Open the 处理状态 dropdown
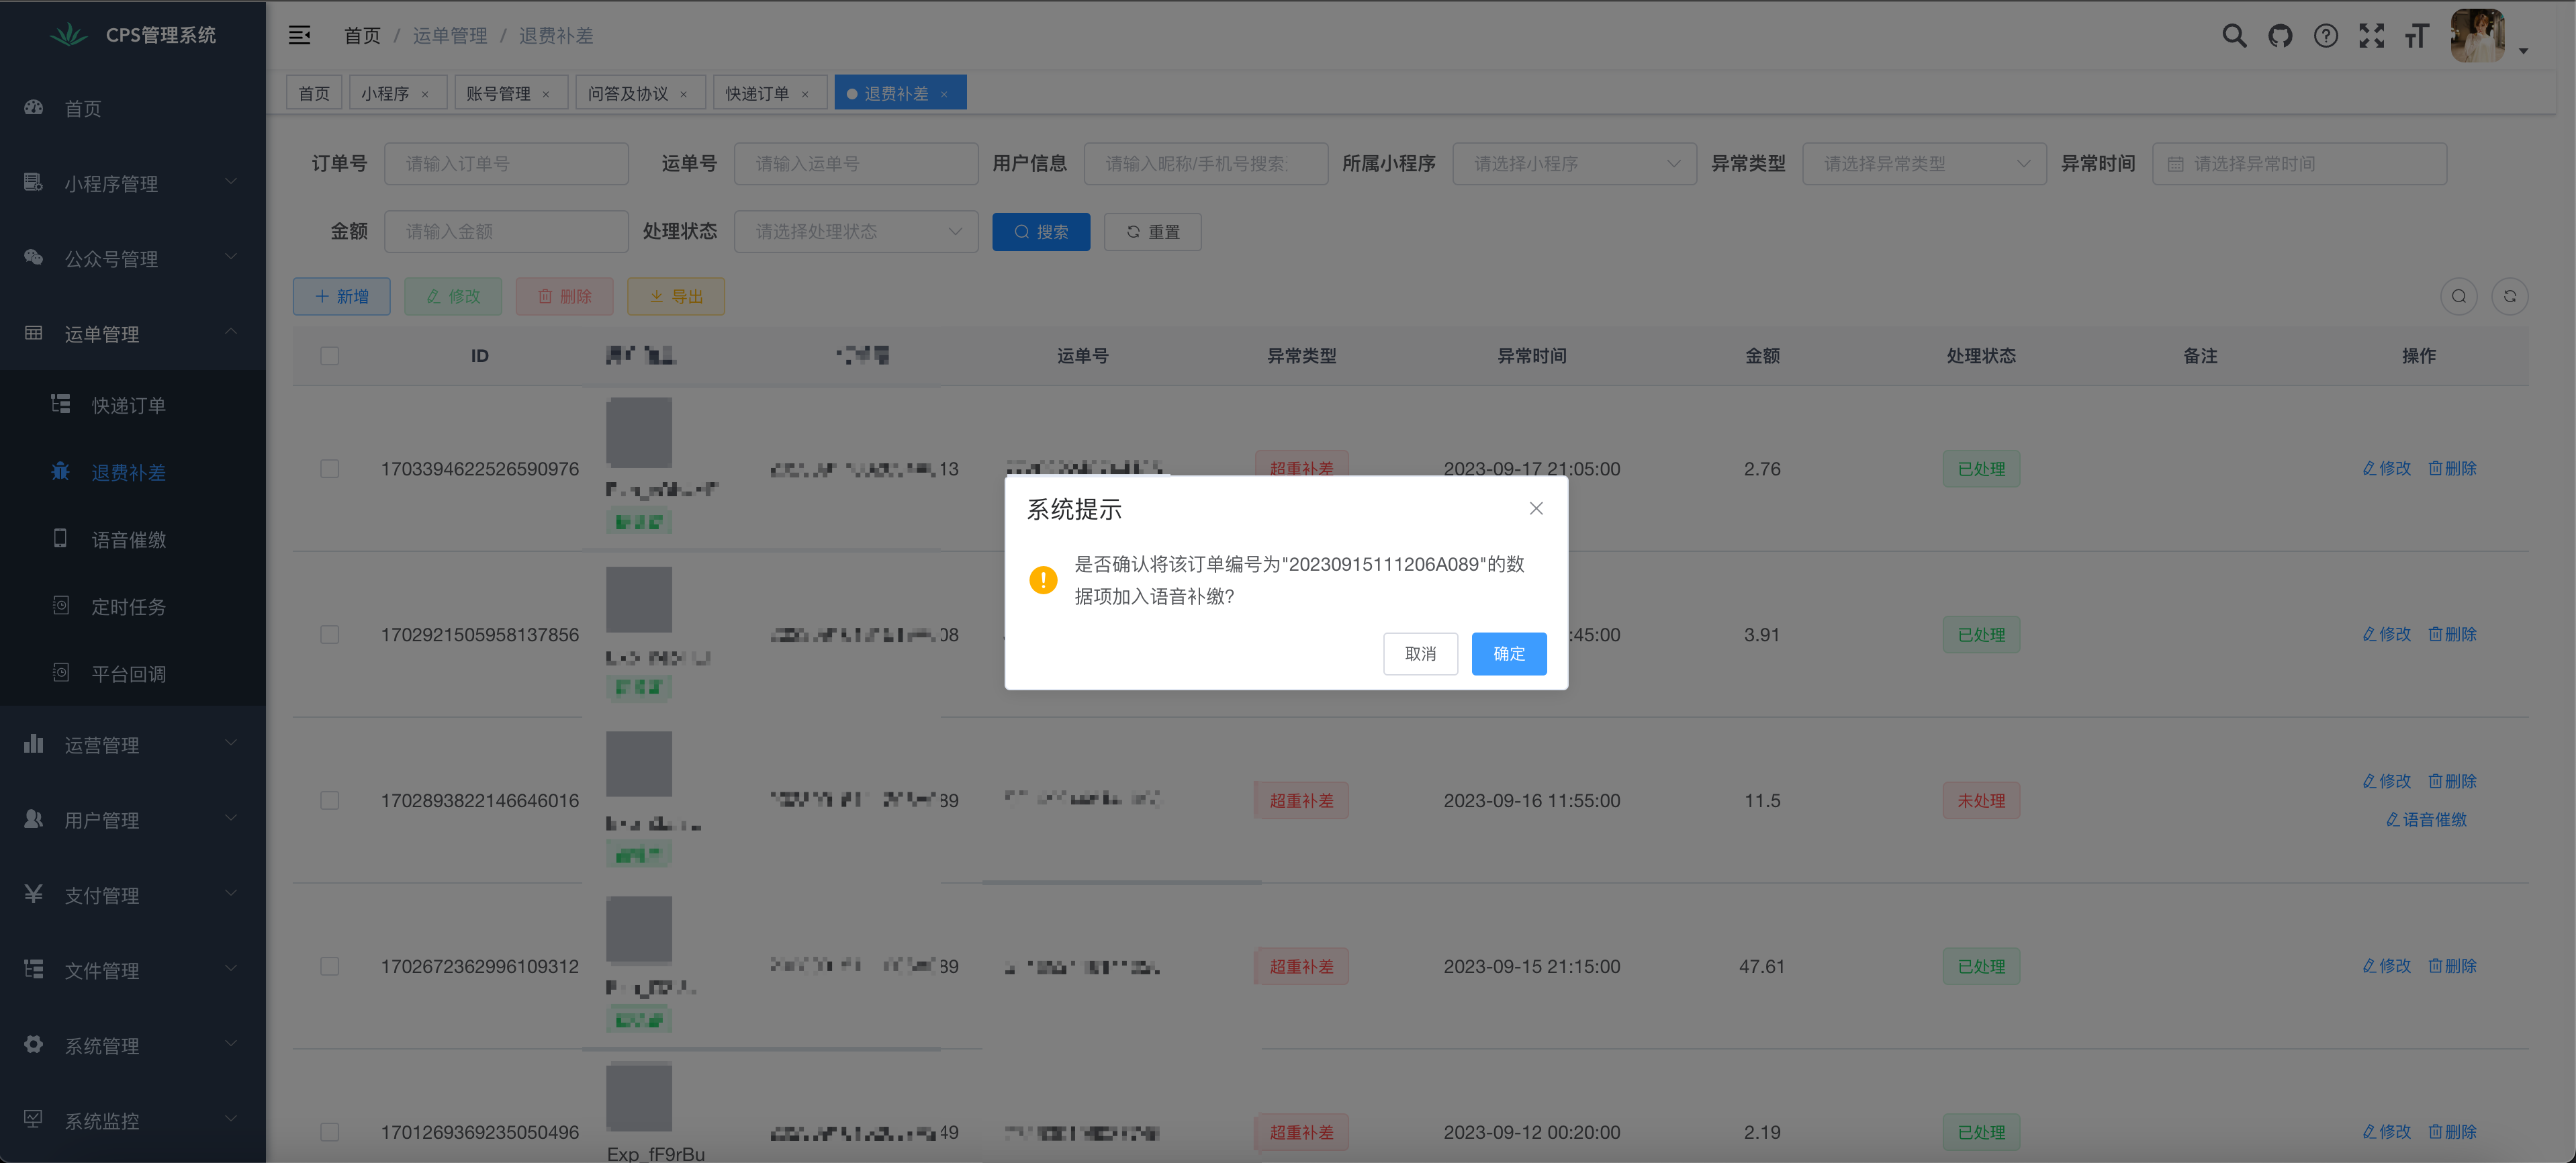This screenshot has height=1163, width=2576. coord(856,232)
